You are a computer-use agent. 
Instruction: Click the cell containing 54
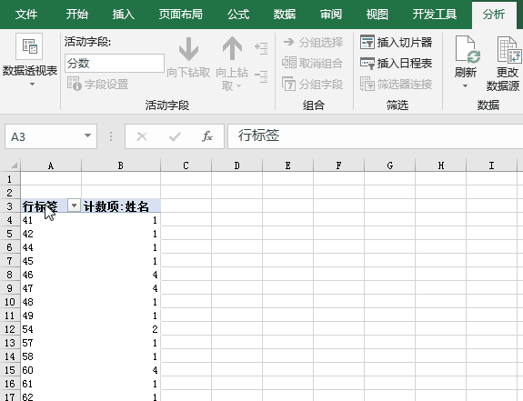[x=51, y=329]
